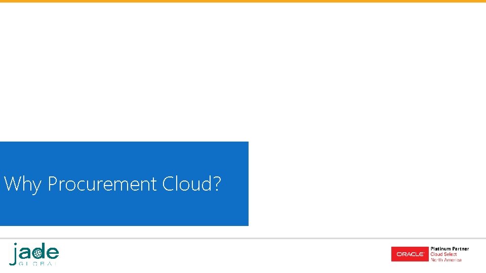Image resolution: width=486 pixels, height=273 pixels.
Task: Click the Jade Global logo
Action: (x=34, y=254)
